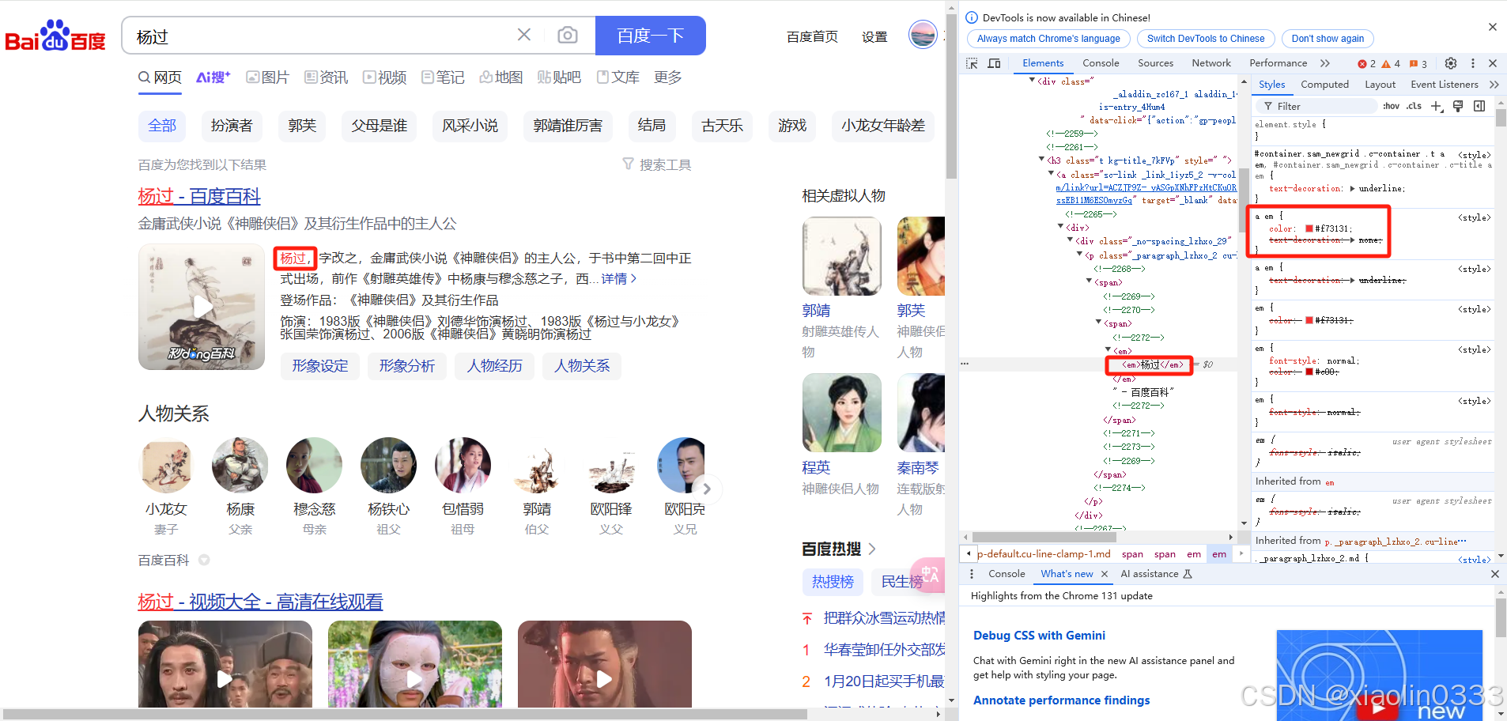1507x721 pixels.
Task: Open the warnings count badge
Action: 1391,64
